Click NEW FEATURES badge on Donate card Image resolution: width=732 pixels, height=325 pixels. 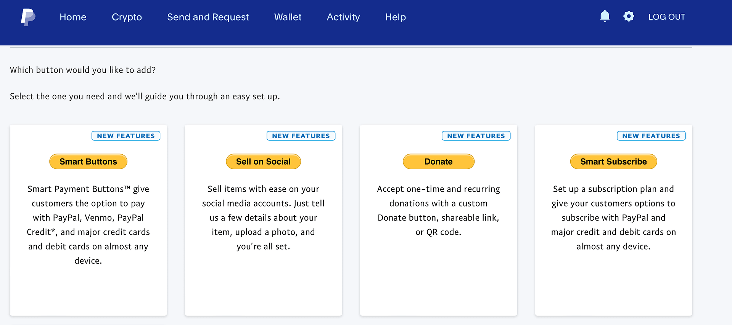click(476, 136)
